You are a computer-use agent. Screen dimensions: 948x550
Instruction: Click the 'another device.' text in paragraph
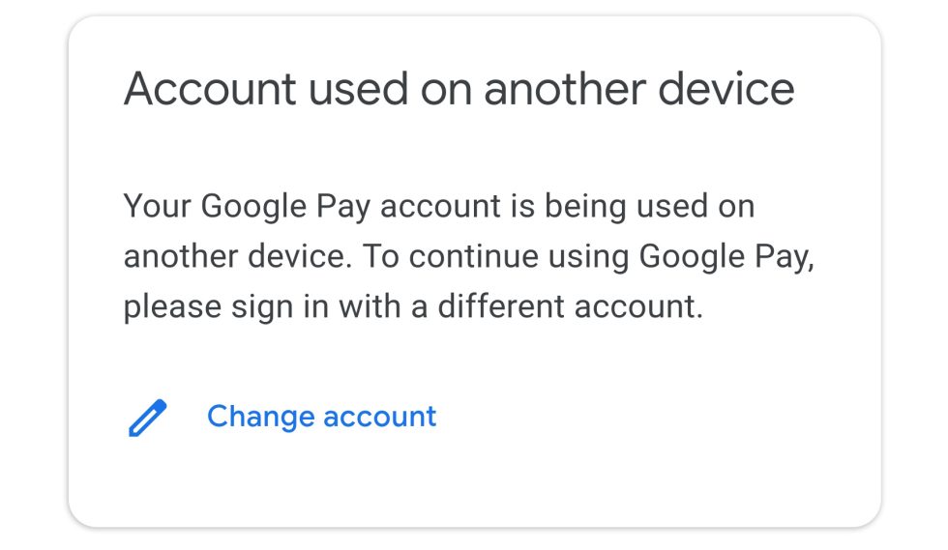click(x=238, y=256)
